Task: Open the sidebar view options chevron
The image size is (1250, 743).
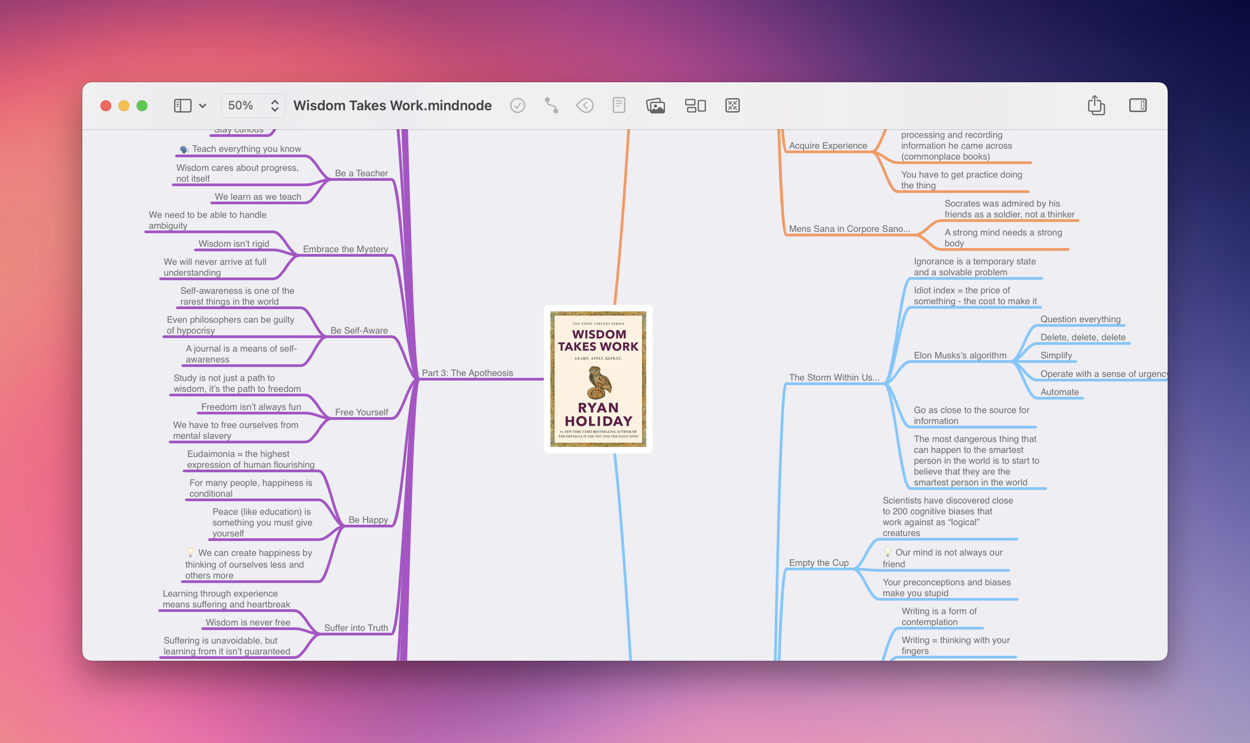Action: point(204,106)
